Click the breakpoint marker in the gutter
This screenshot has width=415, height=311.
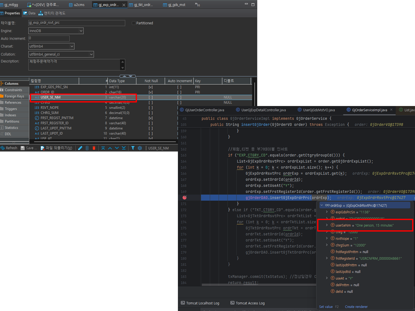pos(184,198)
